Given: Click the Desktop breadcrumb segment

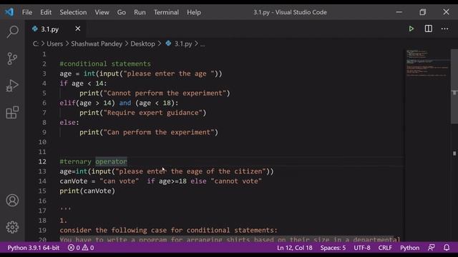Looking at the screenshot, I should tap(142, 44).
